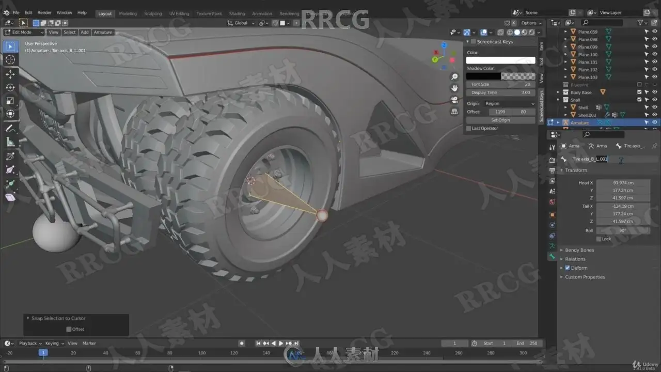Click the viewport zoom magnifier icon

tap(454, 77)
